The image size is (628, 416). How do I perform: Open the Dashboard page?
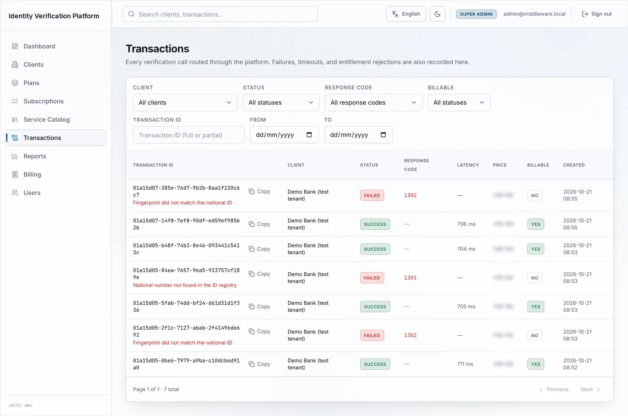[x=56, y=46]
